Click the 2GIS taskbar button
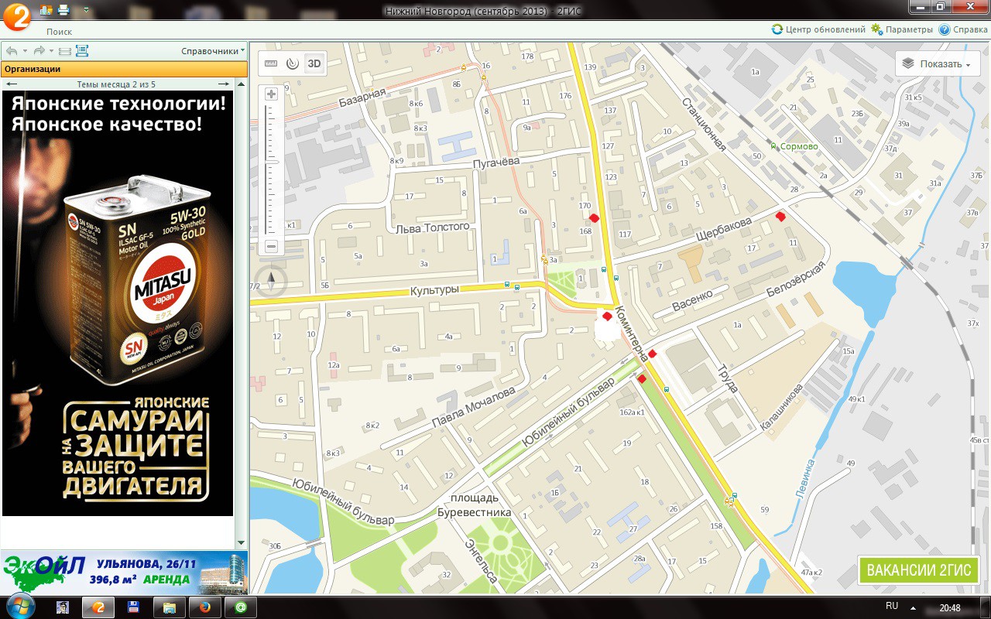Viewport: 991px width, 619px height. [x=98, y=607]
